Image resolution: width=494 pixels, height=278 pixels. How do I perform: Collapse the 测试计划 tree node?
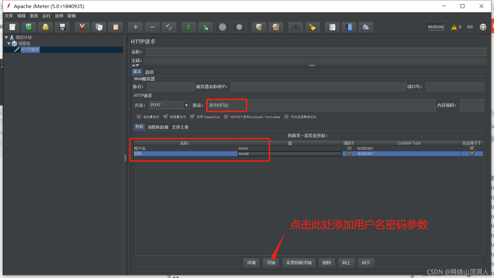[6, 37]
